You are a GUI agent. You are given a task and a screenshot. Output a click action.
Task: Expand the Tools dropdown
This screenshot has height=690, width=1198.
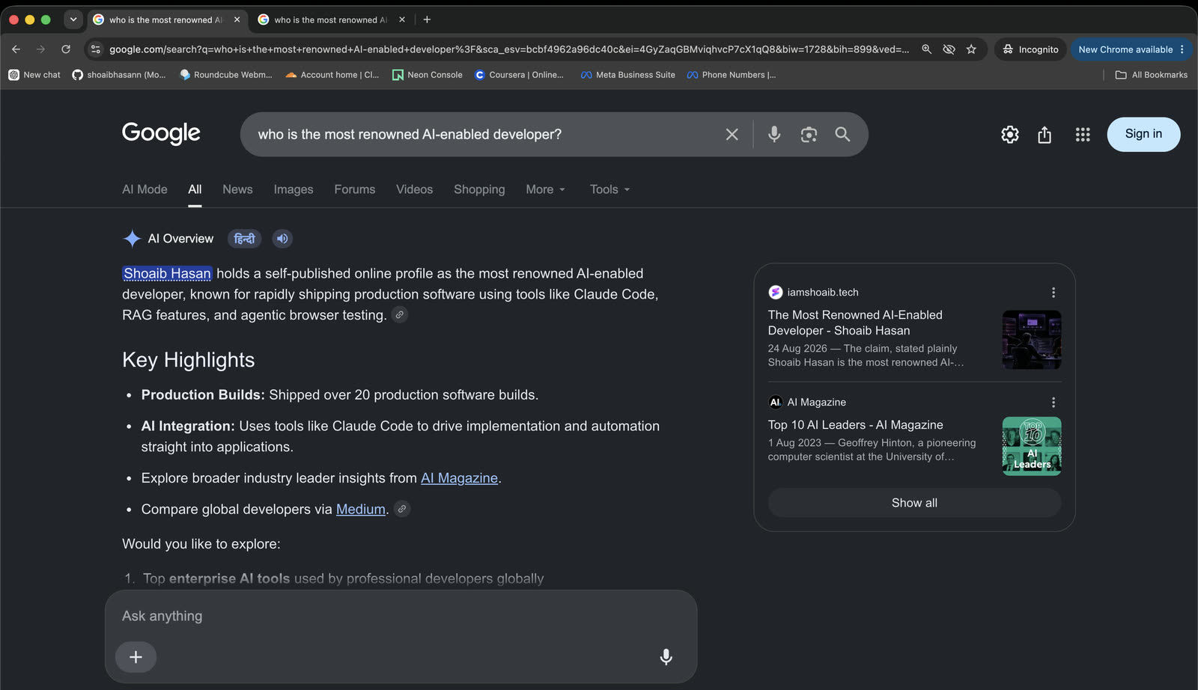pos(609,189)
